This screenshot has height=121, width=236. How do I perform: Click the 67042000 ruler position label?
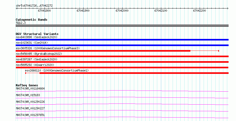[122, 11]
